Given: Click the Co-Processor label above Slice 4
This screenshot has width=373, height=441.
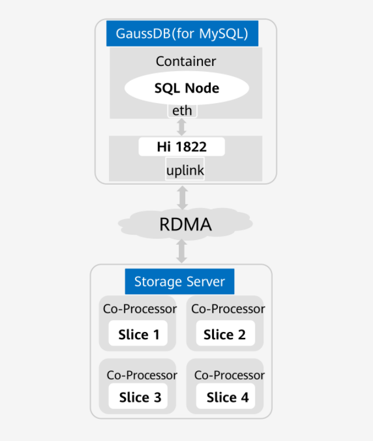Looking at the screenshot, I should click(229, 375).
